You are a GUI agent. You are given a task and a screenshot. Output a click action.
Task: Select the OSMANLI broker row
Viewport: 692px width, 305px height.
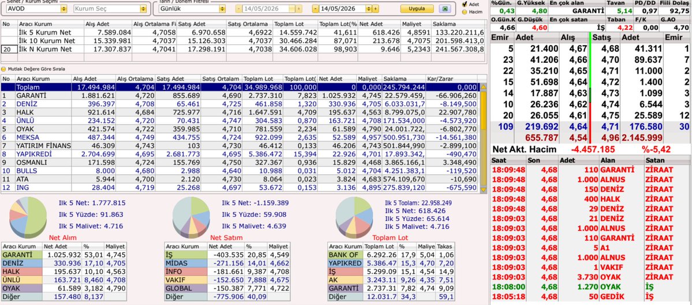click(240, 163)
